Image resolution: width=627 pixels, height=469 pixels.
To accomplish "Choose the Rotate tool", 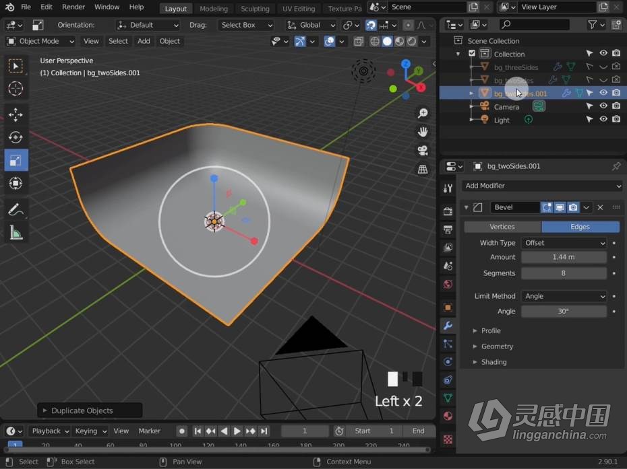I will click(16, 137).
